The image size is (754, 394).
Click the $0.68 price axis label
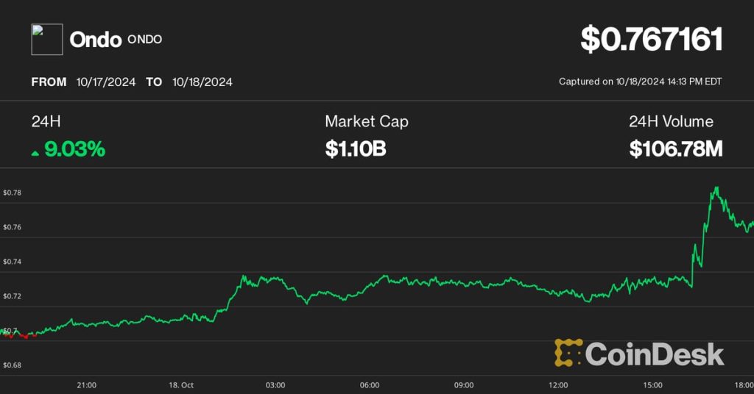pyautogui.click(x=13, y=365)
